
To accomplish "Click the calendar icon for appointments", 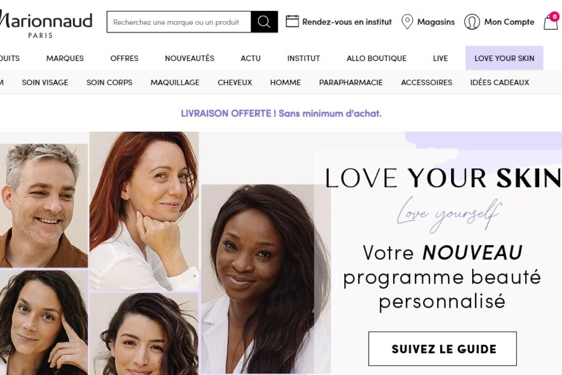I will tap(292, 21).
